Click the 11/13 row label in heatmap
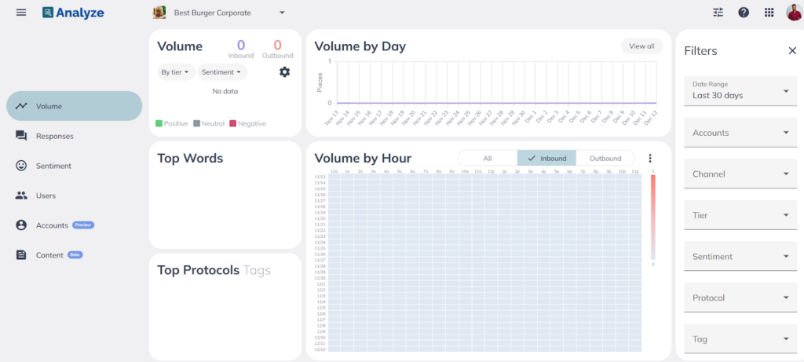Screen dimensions: 804x362 point(320,177)
